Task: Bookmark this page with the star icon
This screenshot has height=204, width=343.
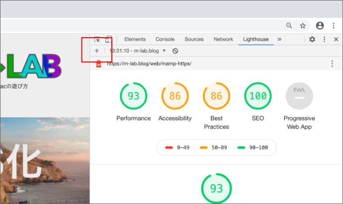Action: tap(302, 25)
